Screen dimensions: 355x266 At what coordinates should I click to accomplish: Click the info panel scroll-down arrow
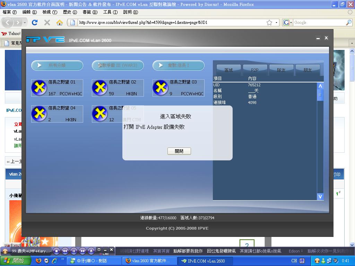[x=320, y=197]
